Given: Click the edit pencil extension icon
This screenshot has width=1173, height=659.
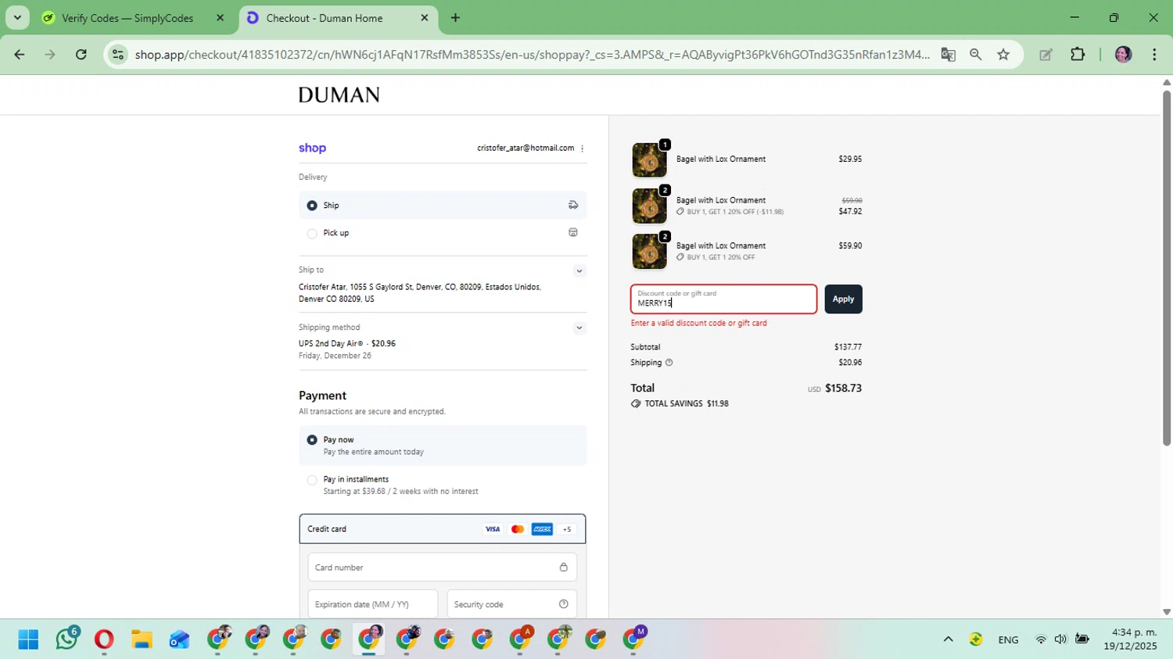Looking at the screenshot, I should [1046, 55].
